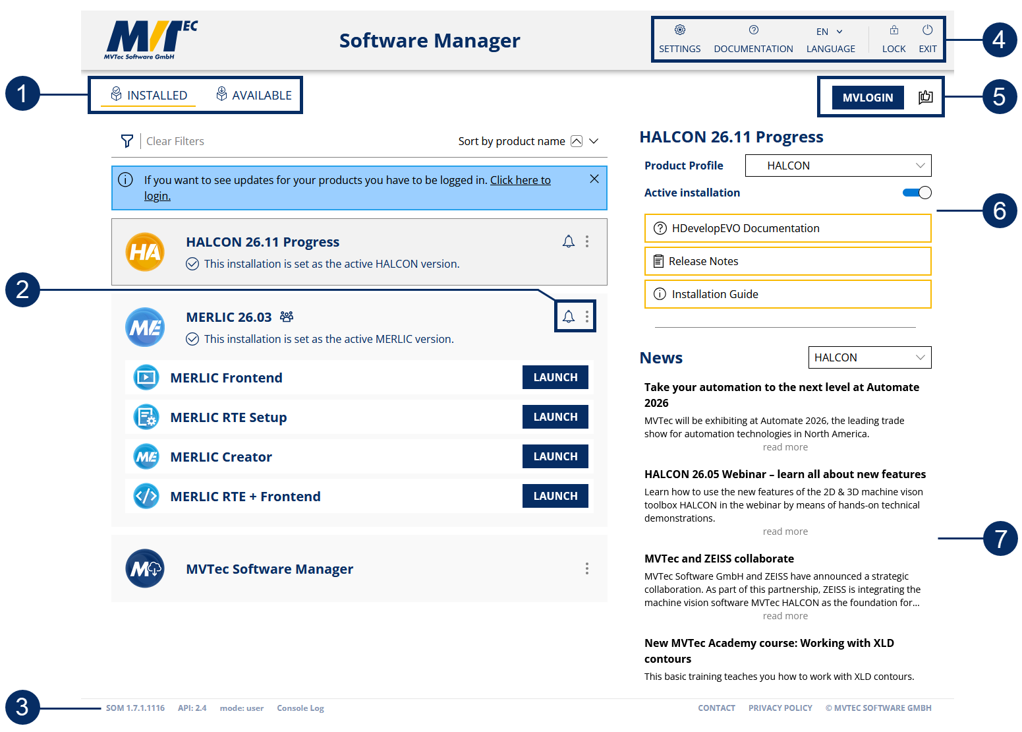Click the MVTec Software Manager cloud logo
The height and width of the screenshot is (732, 1022).
(x=145, y=568)
